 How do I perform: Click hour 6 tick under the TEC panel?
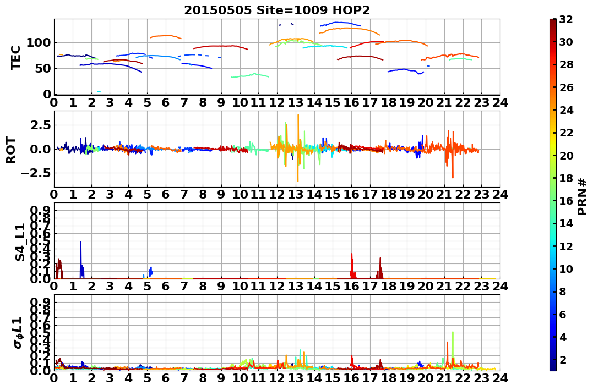(x=165, y=102)
